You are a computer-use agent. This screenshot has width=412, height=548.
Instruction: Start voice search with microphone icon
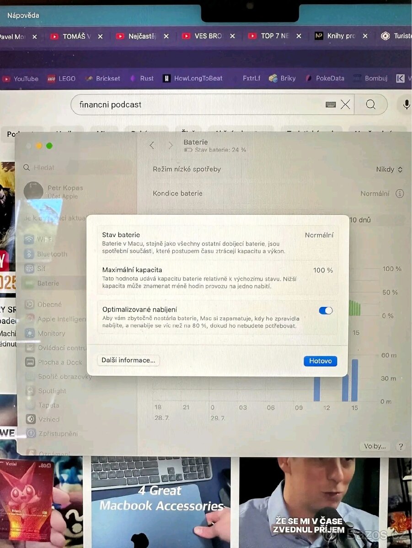tap(406, 105)
